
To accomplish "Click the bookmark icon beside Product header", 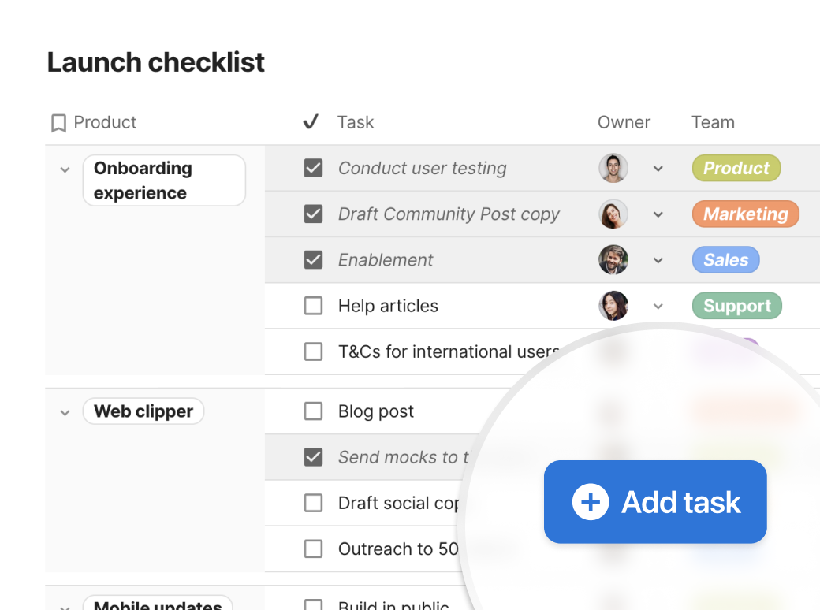I will pos(58,122).
